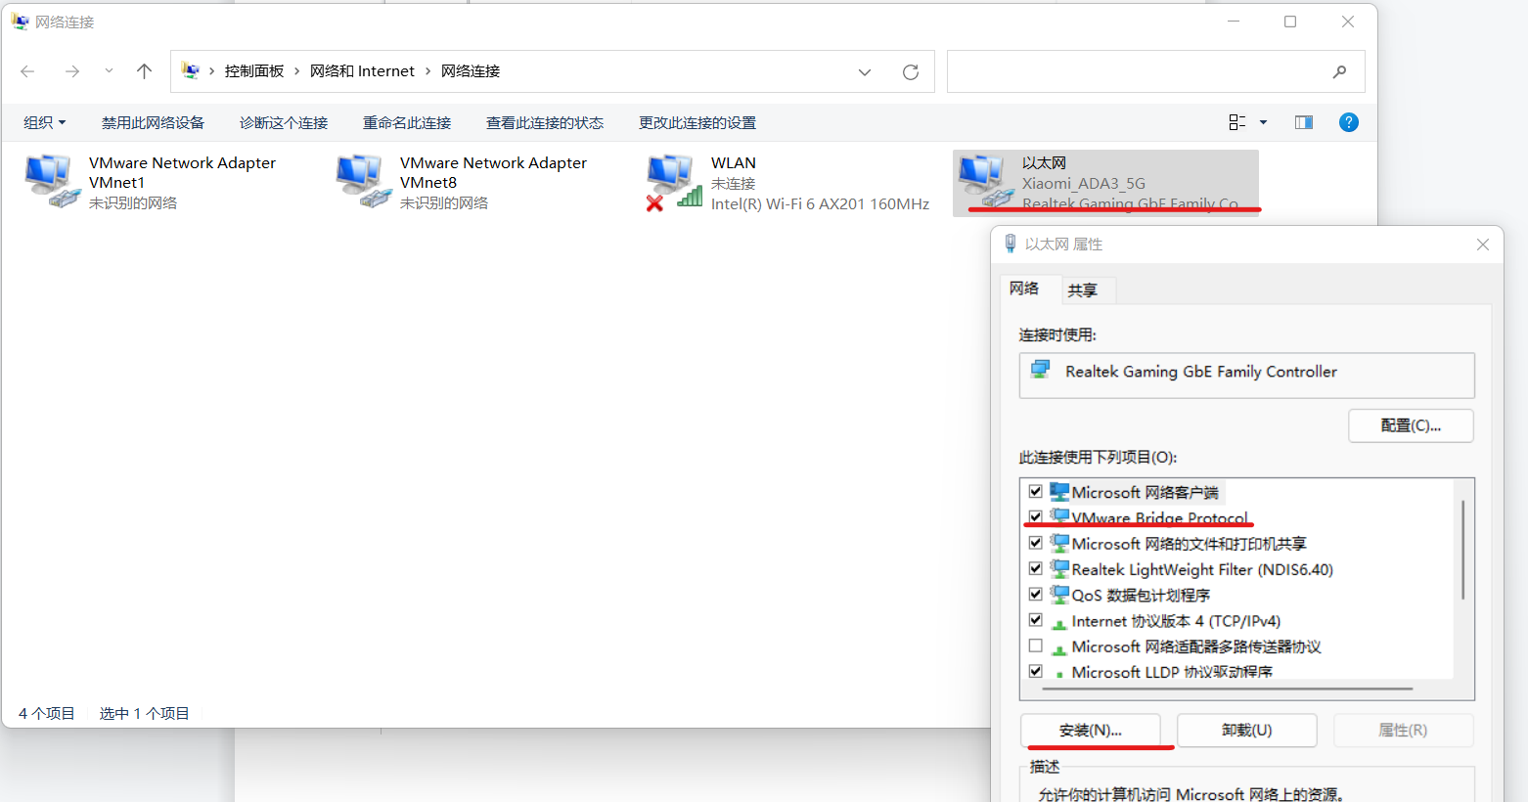Go up one folder level

144,71
